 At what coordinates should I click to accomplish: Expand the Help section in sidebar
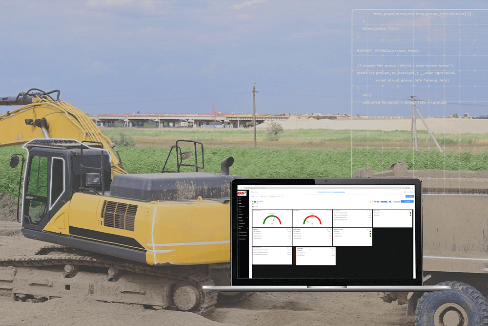[241, 228]
